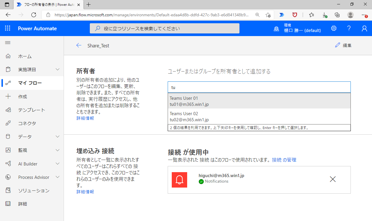Click the browser back arrow

pos(8,15)
